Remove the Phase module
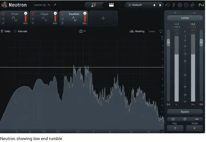 pos(3,23)
